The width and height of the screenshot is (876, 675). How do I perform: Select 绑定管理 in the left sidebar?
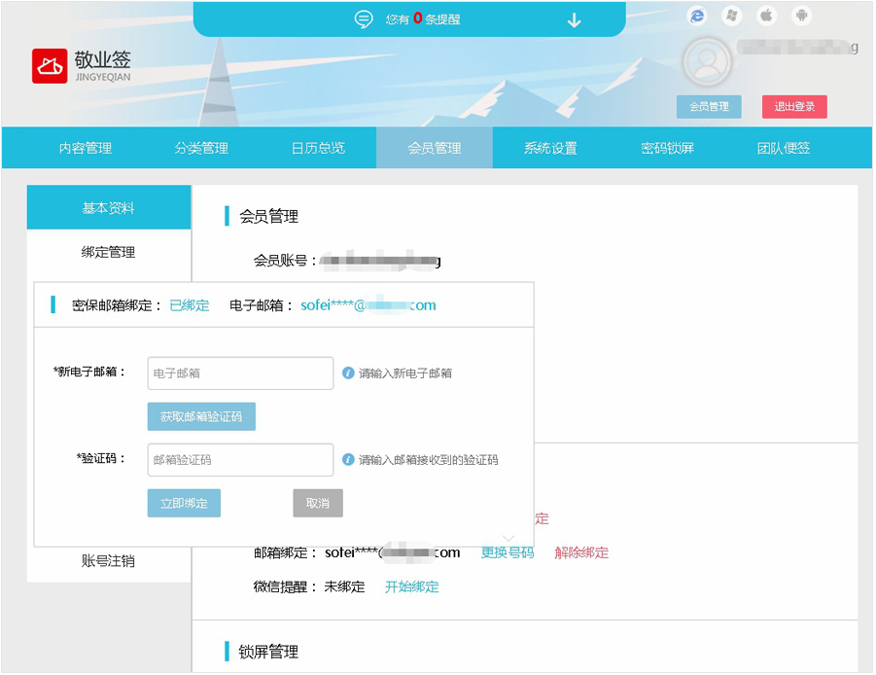tap(109, 252)
